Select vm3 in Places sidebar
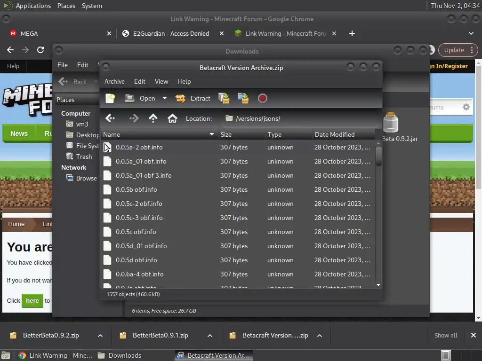The width and height of the screenshot is (482, 361). click(x=82, y=124)
